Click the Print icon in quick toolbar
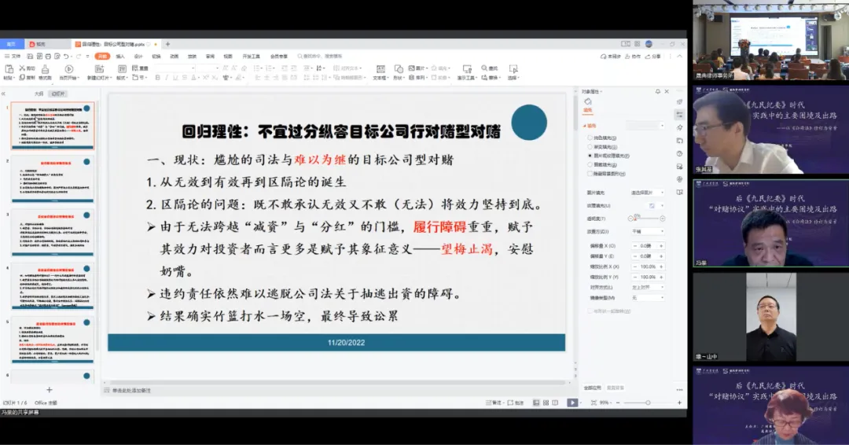 coord(48,57)
